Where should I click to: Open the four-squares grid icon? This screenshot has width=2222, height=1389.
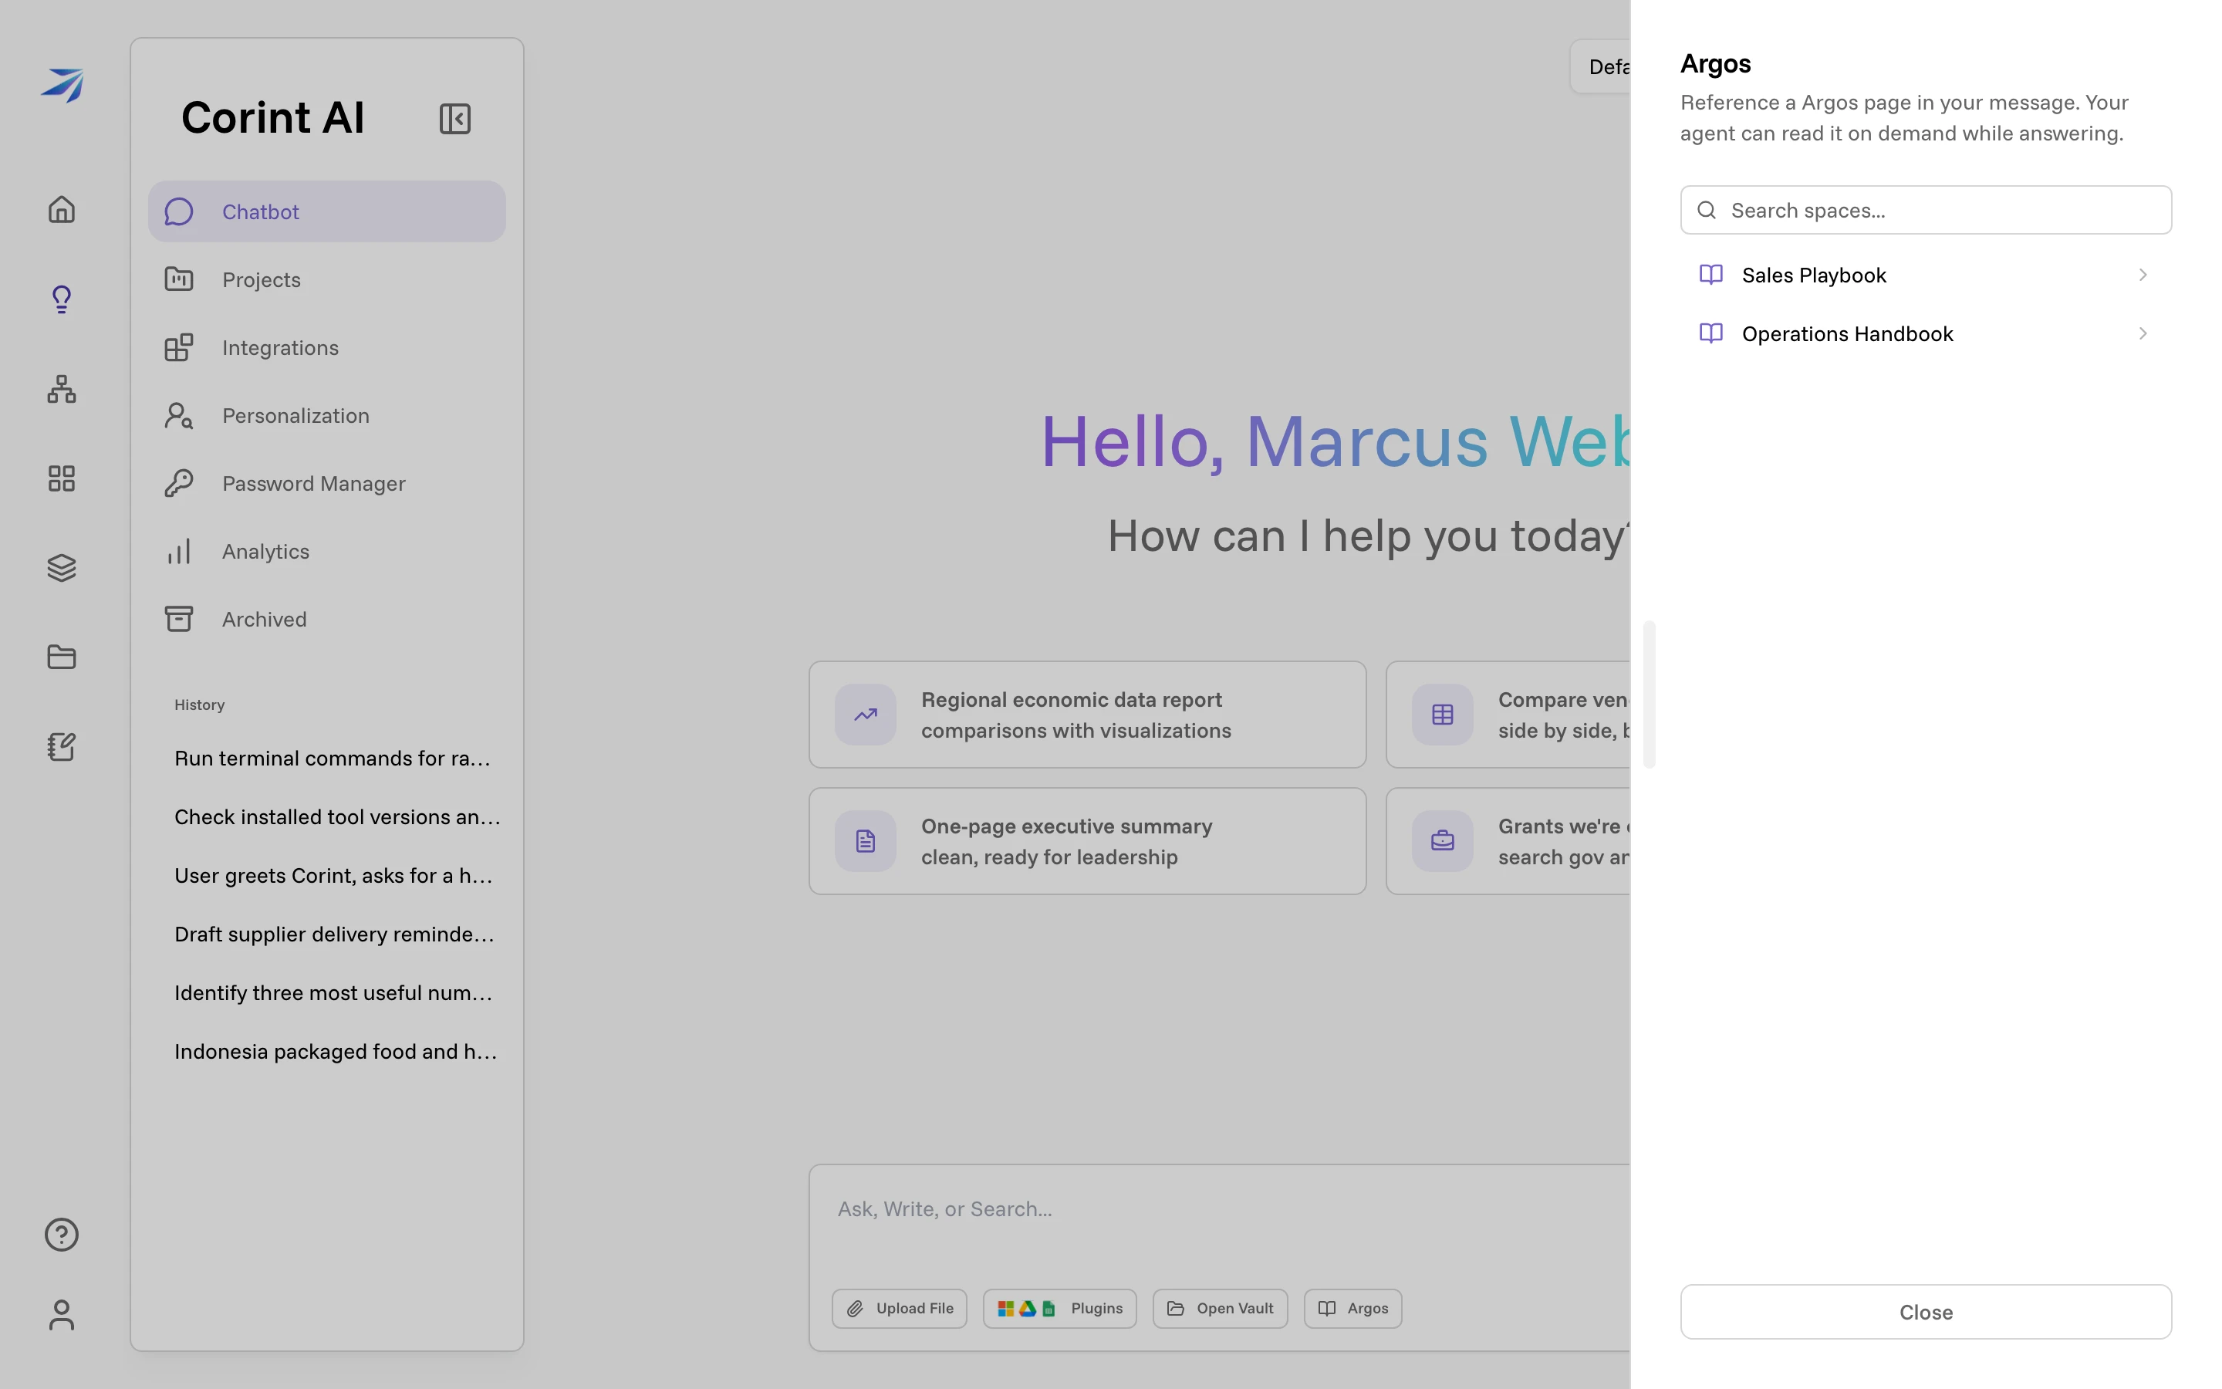coord(62,478)
